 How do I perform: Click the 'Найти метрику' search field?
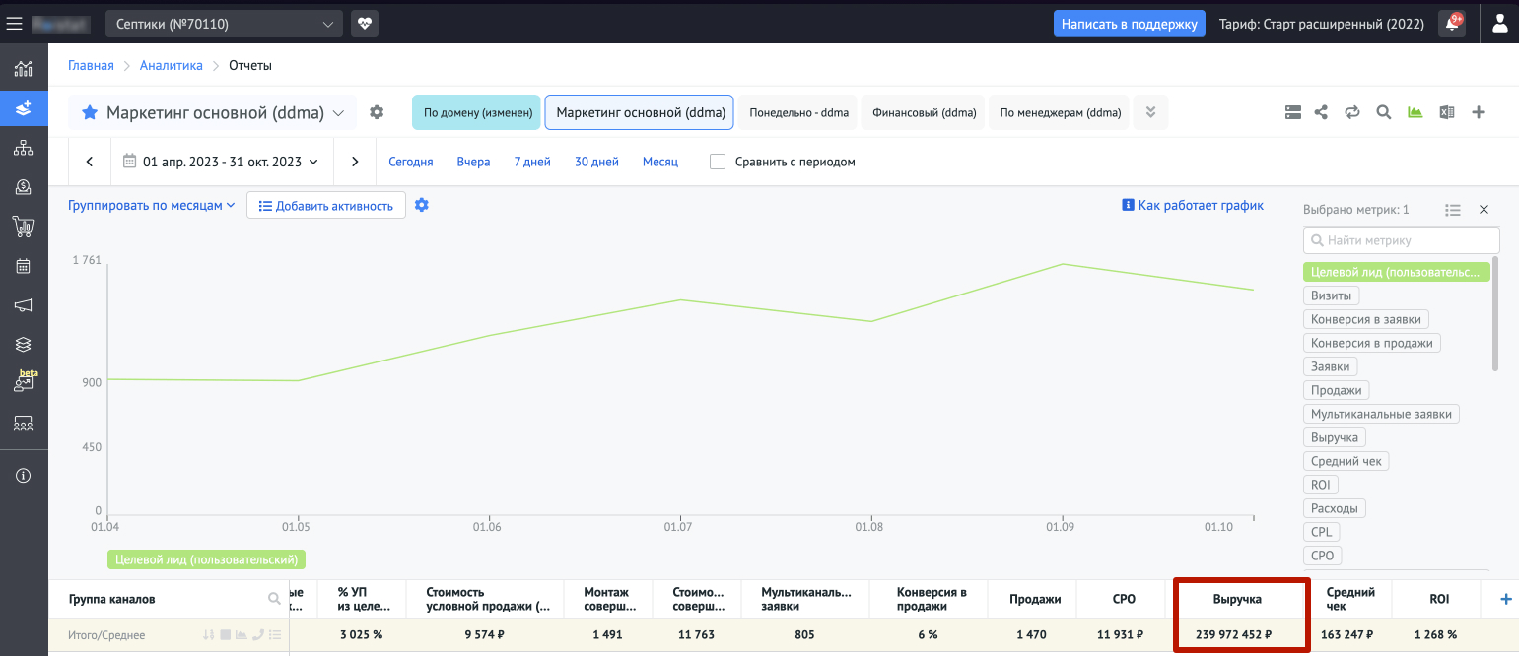1401,240
